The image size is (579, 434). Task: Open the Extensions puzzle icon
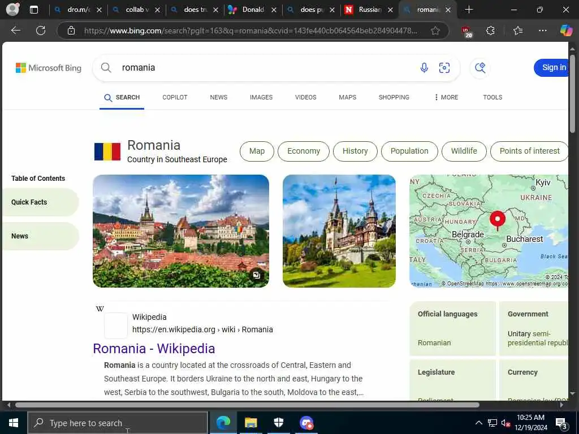click(490, 31)
